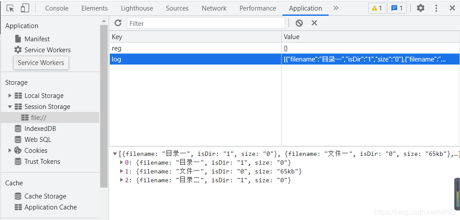
Task: Select the Application tab
Action: pos(305,8)
